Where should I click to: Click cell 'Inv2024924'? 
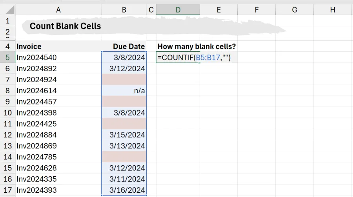(58, 80)
